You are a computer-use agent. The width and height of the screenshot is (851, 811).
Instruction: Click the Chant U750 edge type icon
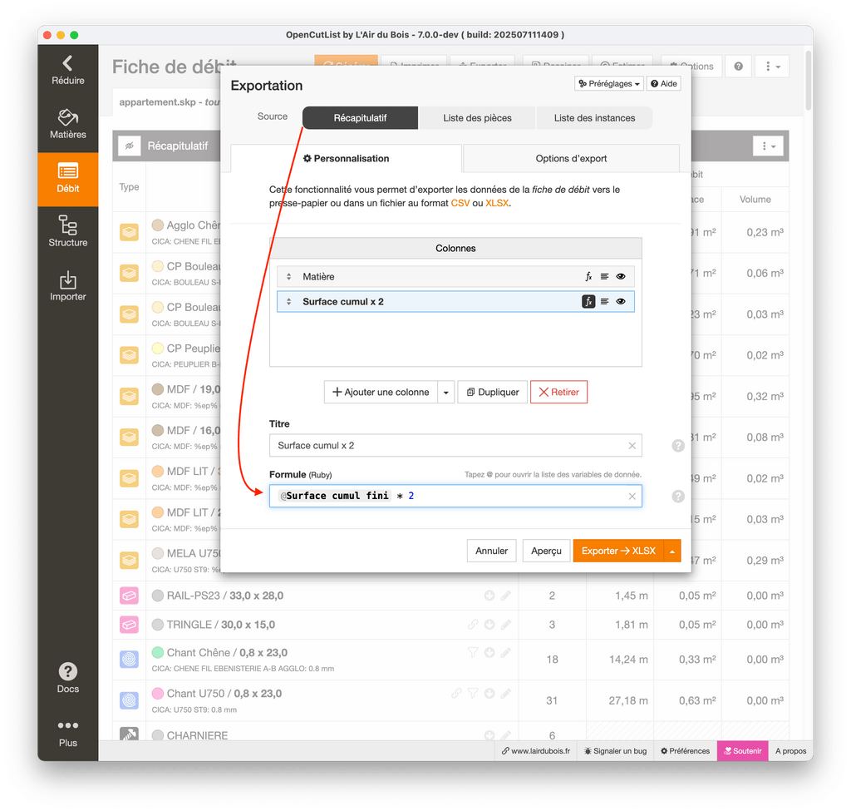(x=129, y=700)
